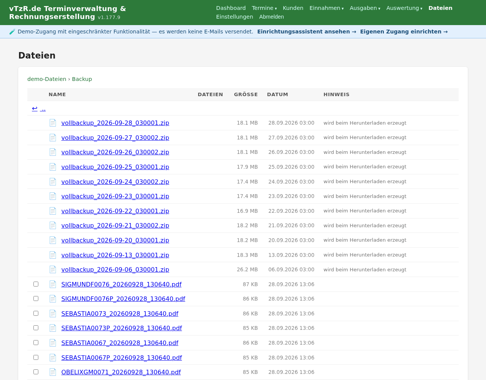The image size is (486, 380).
Task: Click the file icon beside vollbackup_2026-09-25_030001.zip
Action: (53, 167)
